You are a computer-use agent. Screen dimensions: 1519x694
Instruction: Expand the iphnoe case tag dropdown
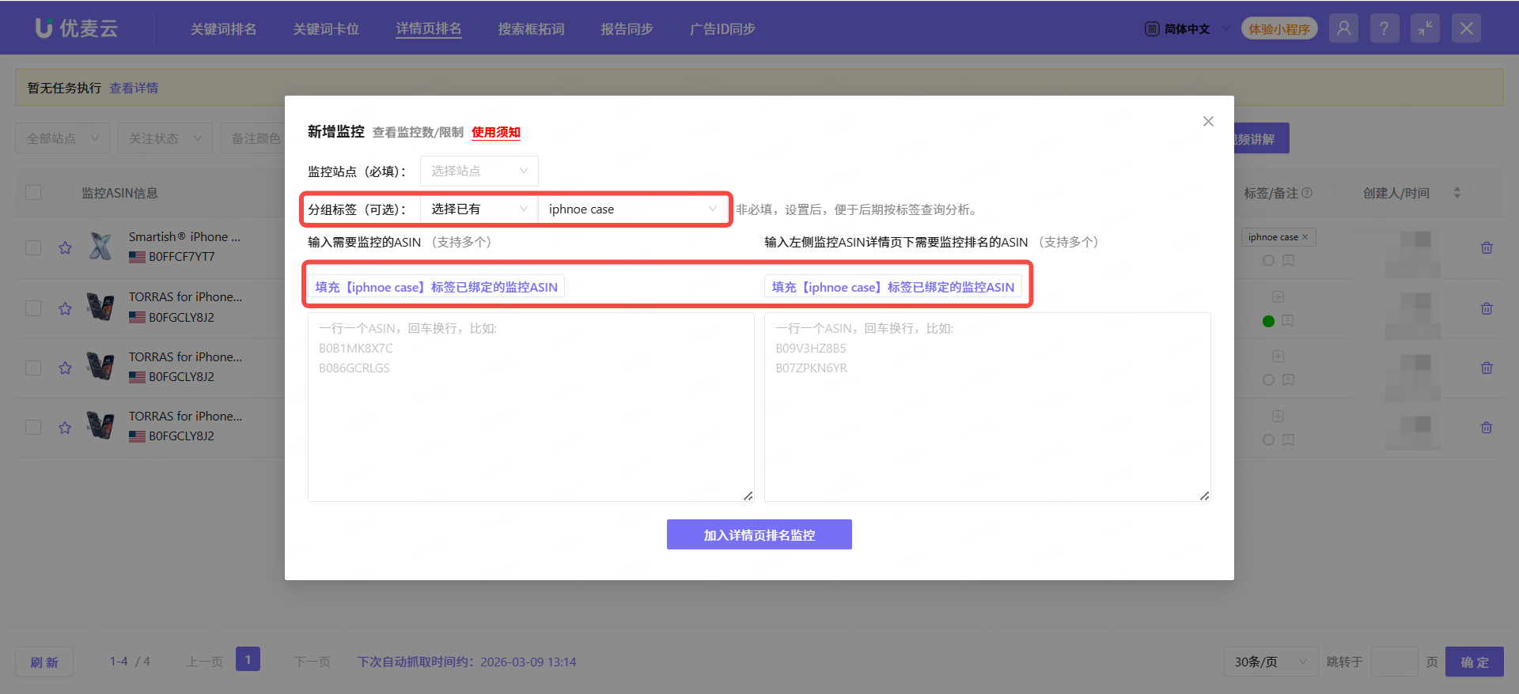[x=633, y=209]
